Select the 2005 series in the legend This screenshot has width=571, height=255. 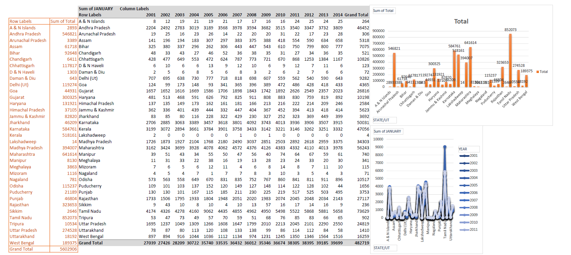(x=469, y=185)
